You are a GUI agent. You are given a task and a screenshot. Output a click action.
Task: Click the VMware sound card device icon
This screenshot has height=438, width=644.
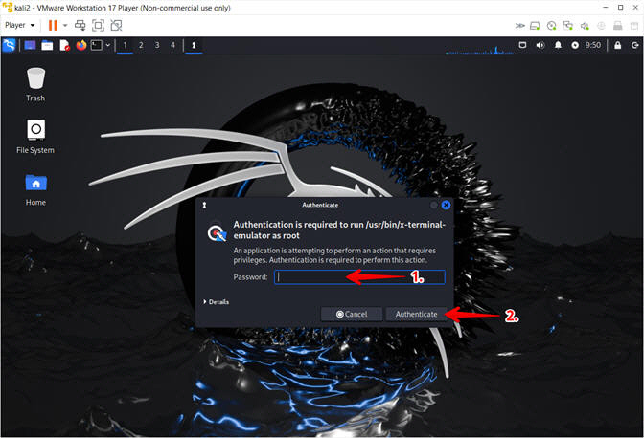click(x=585, y=26)
